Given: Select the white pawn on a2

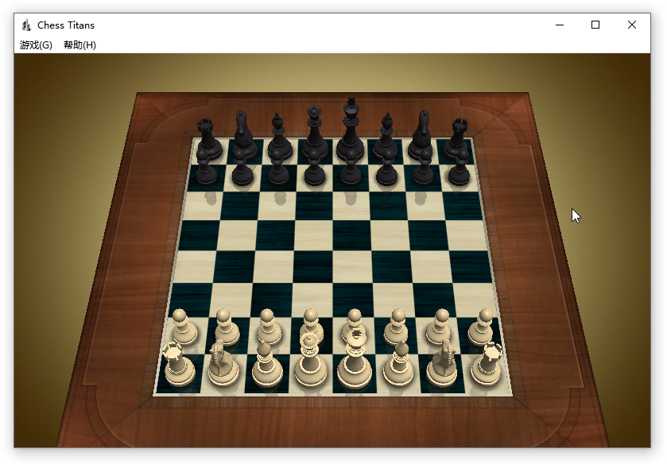Looking at the screenshot, I should pyautogui.click(x=184, y=327).
